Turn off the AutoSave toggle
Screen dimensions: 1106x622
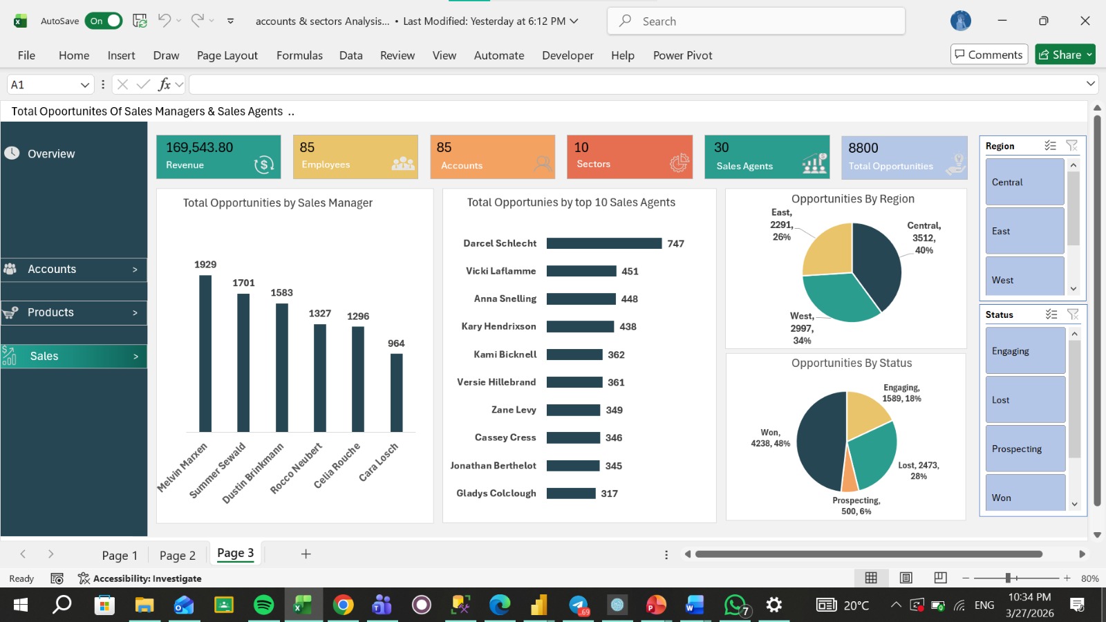pyautogui.click(x=104, y=21)
